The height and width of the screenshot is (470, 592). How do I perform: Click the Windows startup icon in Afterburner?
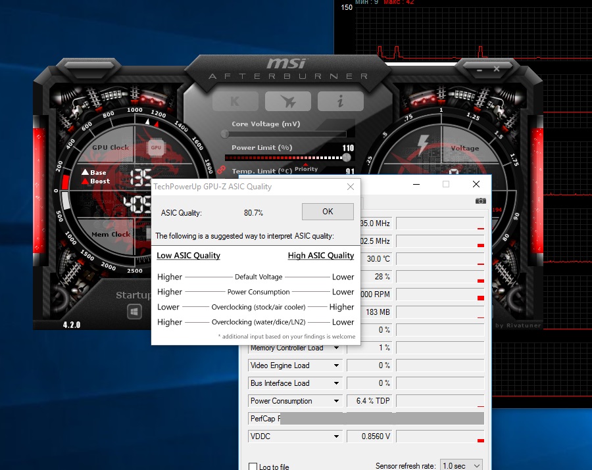point(134,312)
